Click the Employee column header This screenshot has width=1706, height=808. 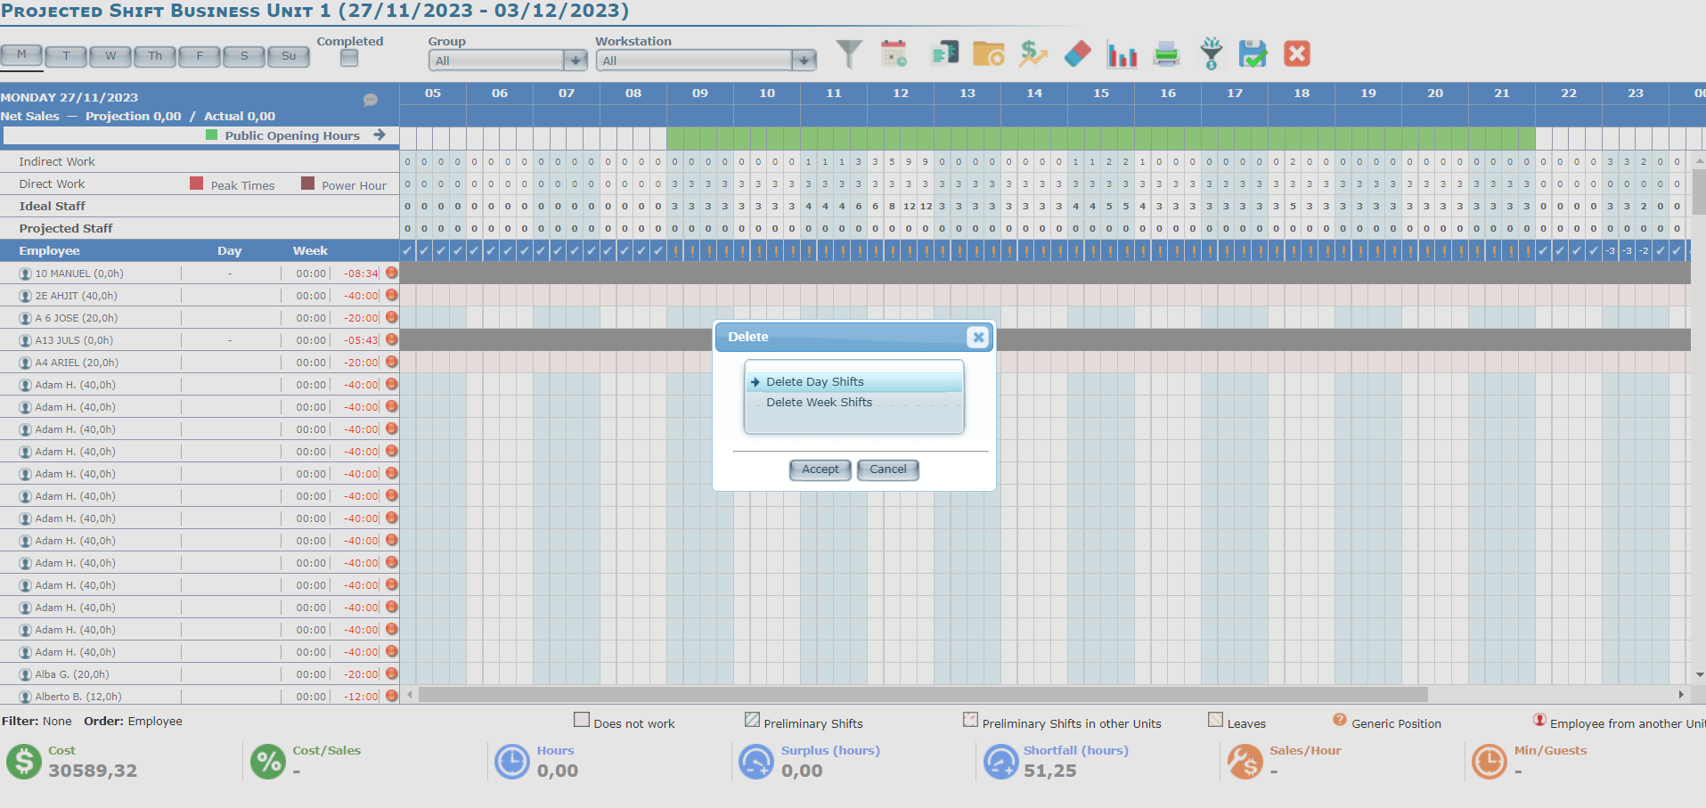(x=49, y=250)
